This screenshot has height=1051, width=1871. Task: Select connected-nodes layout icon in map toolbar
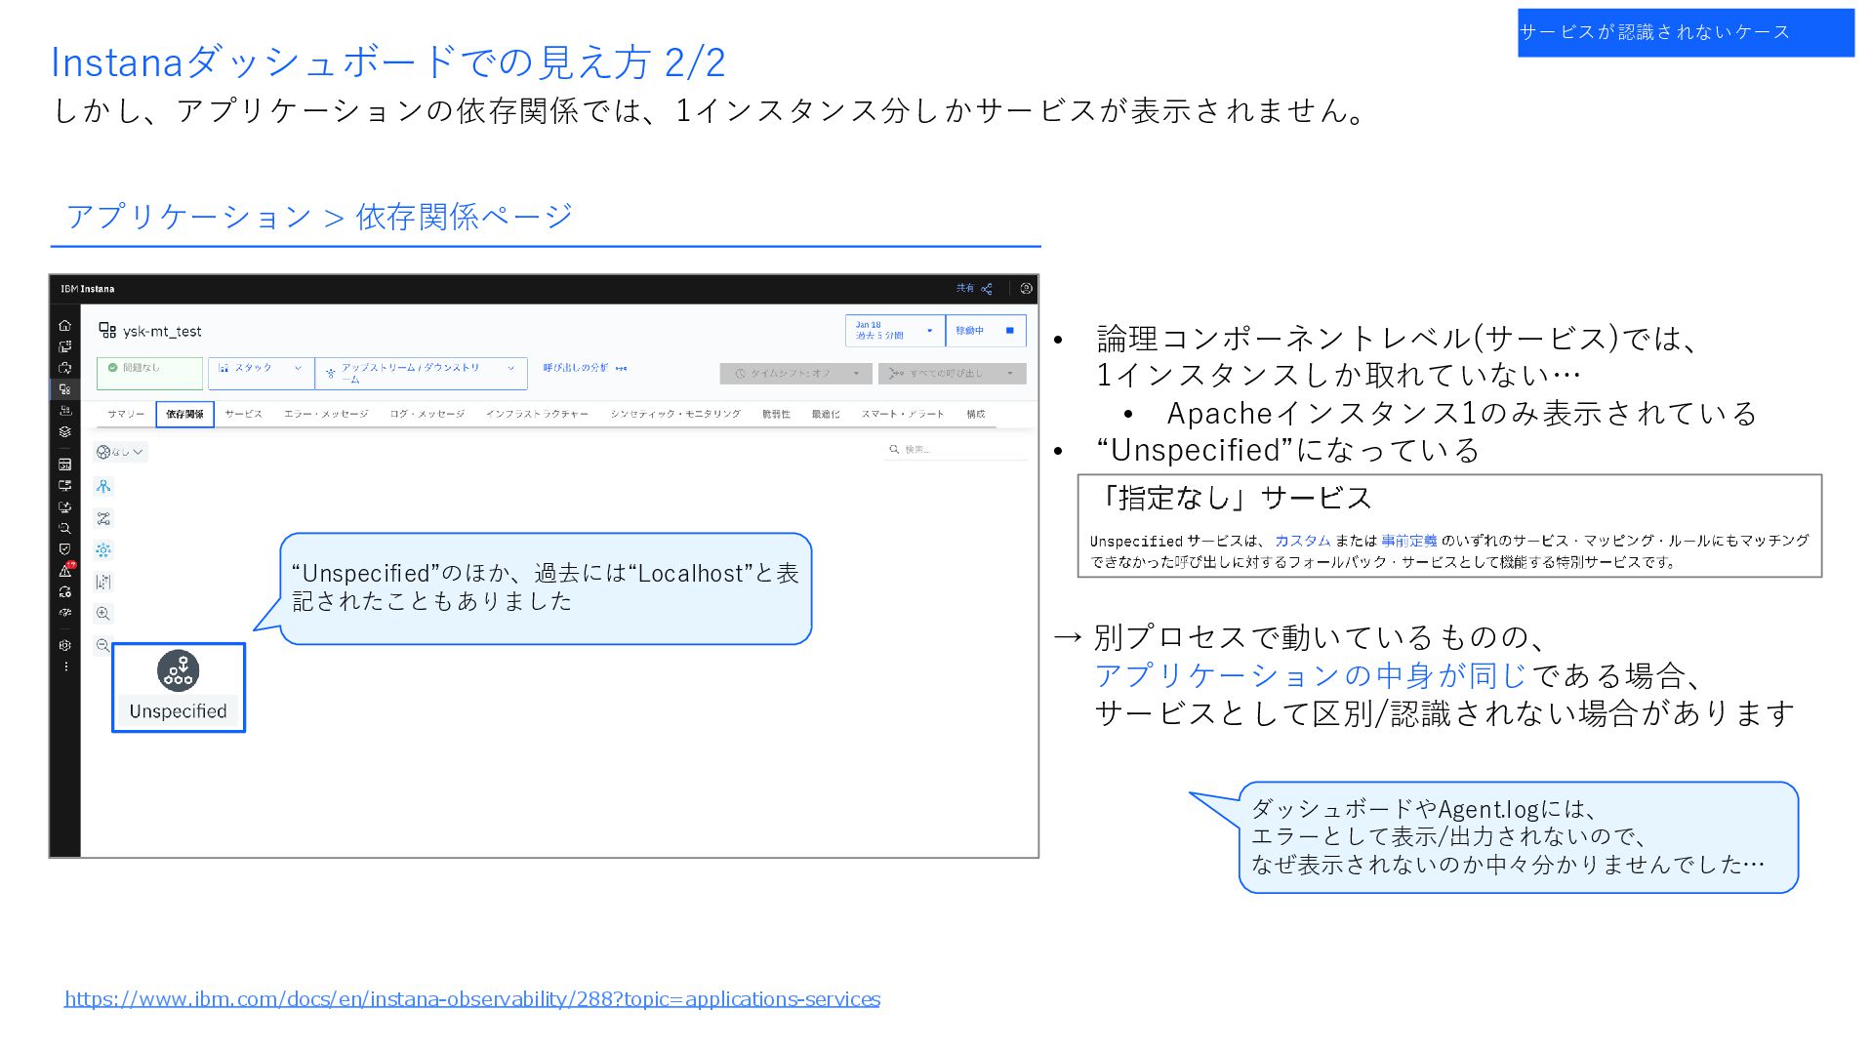point(103,518)
